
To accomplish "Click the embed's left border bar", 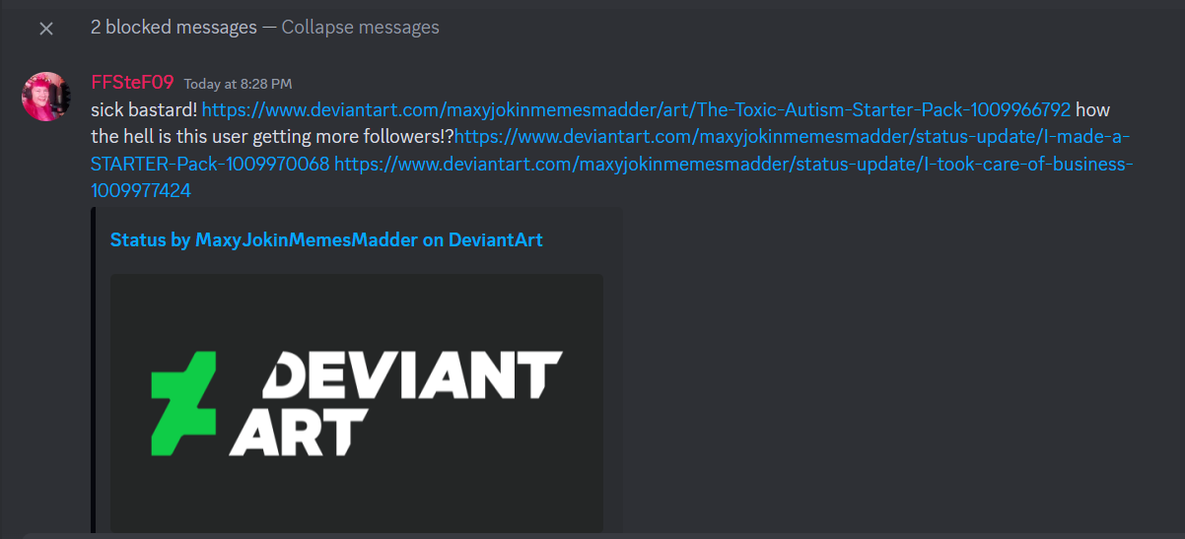I will pyautogui.click(x=93, y=370).
